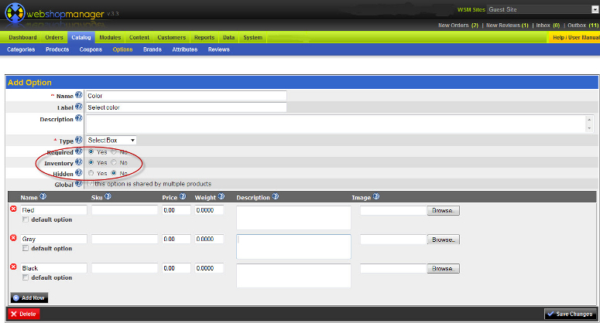
Task: Click the Save Changes button
Action: (x=570, y=314)
